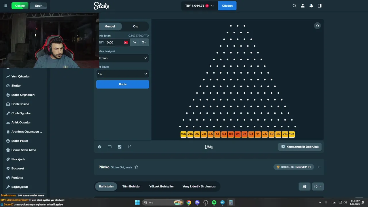The width and height of the screenshot is (368, 207).
Task: Click Kanıtlanabilir Doğruluk button
Action: [300, 147]
